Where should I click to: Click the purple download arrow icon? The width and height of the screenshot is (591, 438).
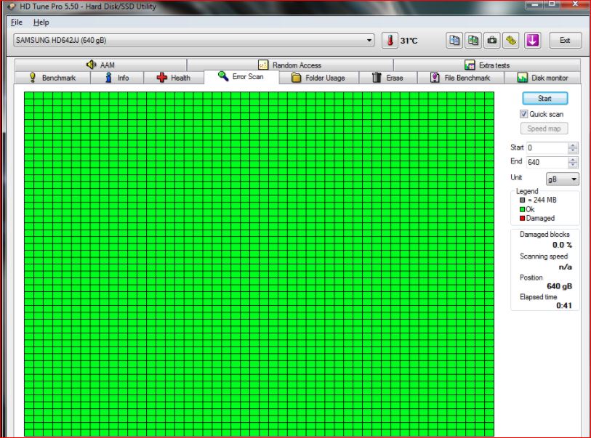[x=533, y=40]
